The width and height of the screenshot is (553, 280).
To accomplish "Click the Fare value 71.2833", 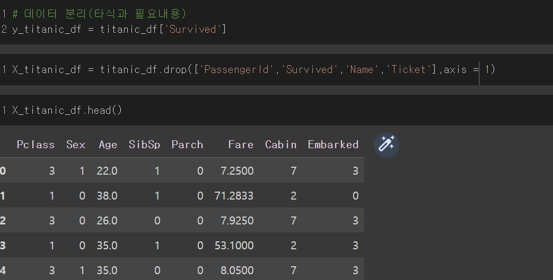I will [234, 196].
